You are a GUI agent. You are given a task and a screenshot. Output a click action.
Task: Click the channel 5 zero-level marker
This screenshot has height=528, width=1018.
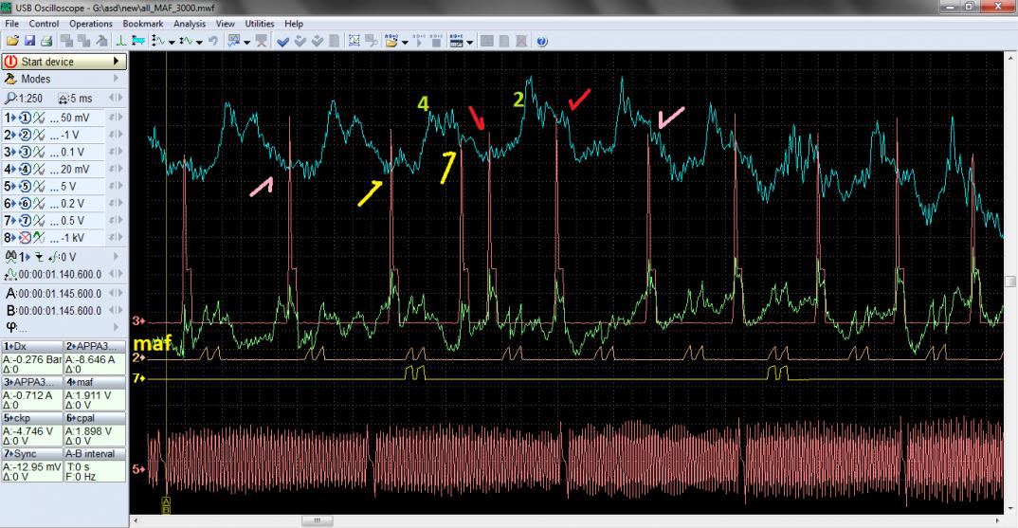click(138, 468)
